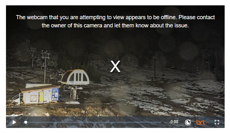This screenshot has width=230, height=133.
Task: Click the large white X icon
Action: point(115,66)
